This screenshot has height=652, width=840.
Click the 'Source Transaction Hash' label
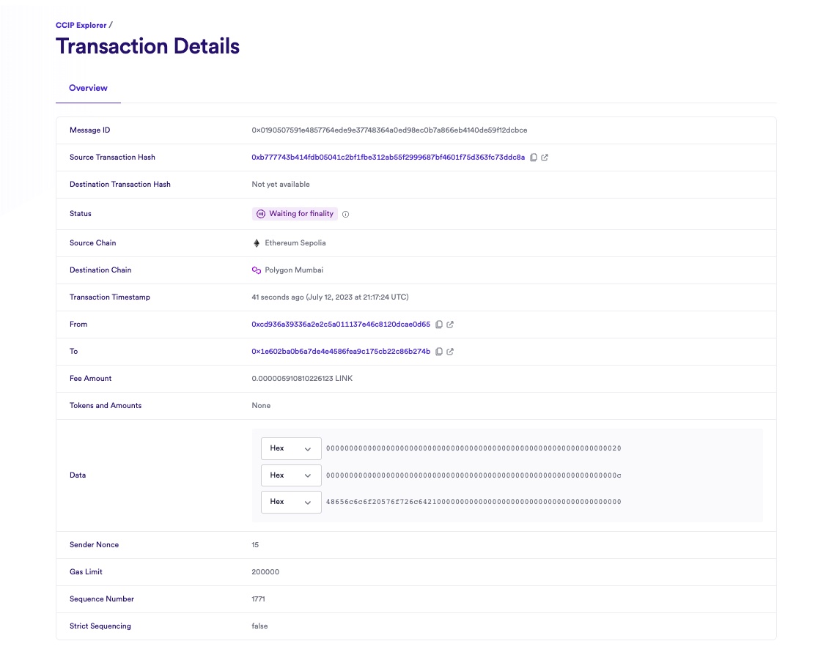(x=112, y=158)
